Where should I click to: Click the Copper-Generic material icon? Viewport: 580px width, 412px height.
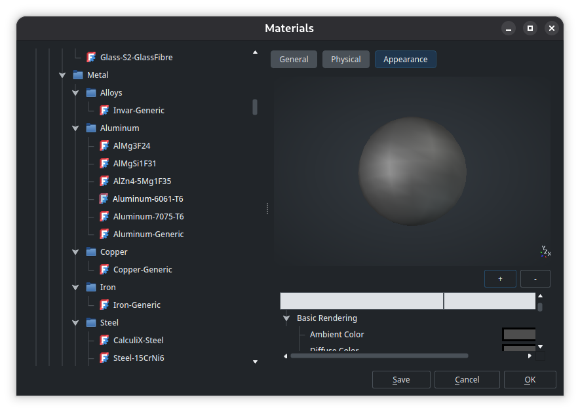click(104, 269)
